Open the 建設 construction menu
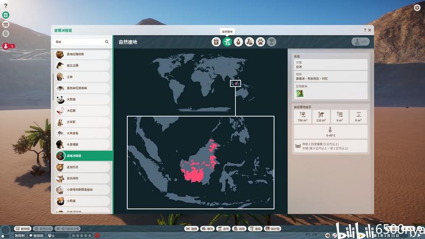 point(255,229)
